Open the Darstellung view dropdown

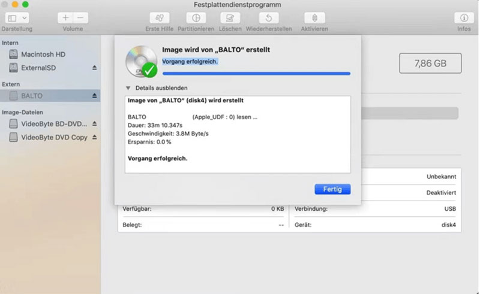coord(17,18)
